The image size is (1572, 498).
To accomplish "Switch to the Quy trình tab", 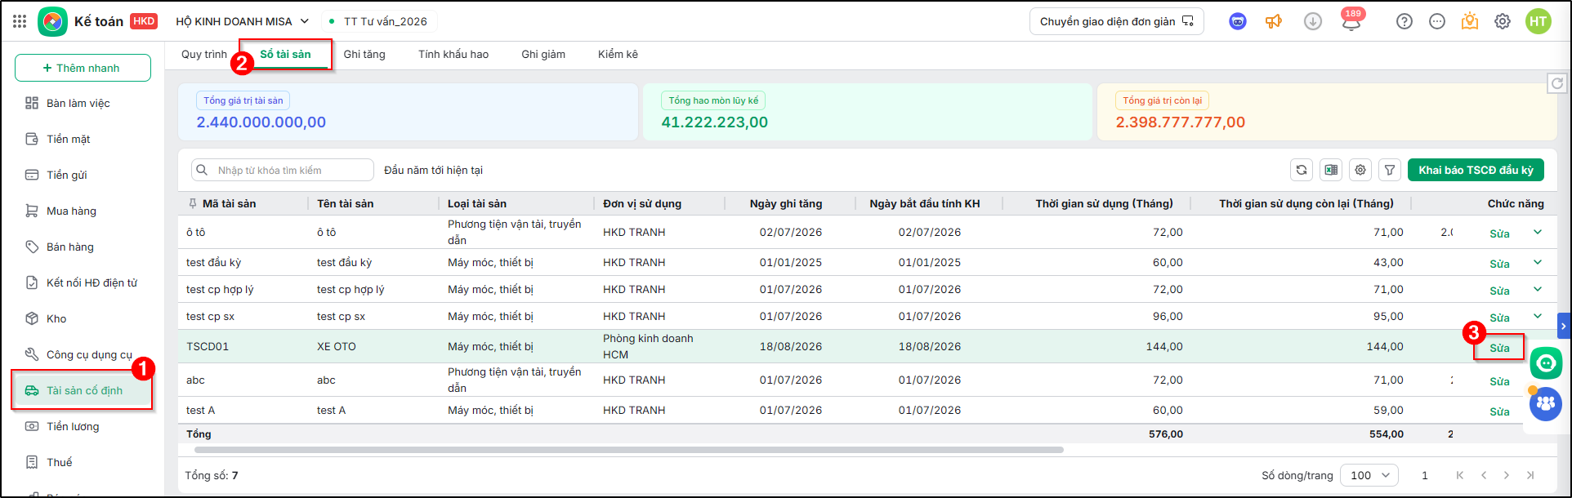I will point(204,54).
